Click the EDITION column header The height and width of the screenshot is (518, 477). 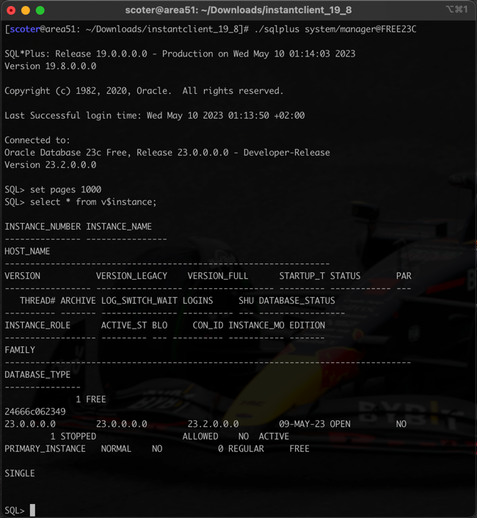tap(307, 326)
